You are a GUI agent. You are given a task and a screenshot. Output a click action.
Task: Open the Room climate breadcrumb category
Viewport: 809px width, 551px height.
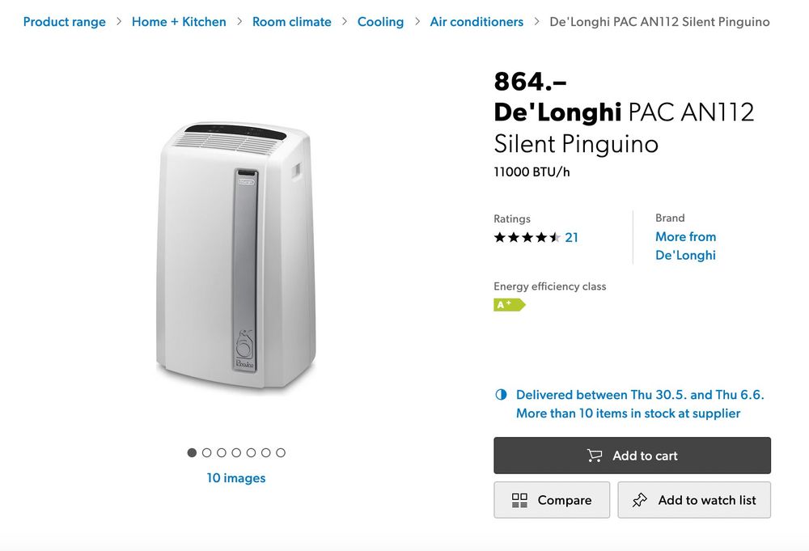click(292, 22)
